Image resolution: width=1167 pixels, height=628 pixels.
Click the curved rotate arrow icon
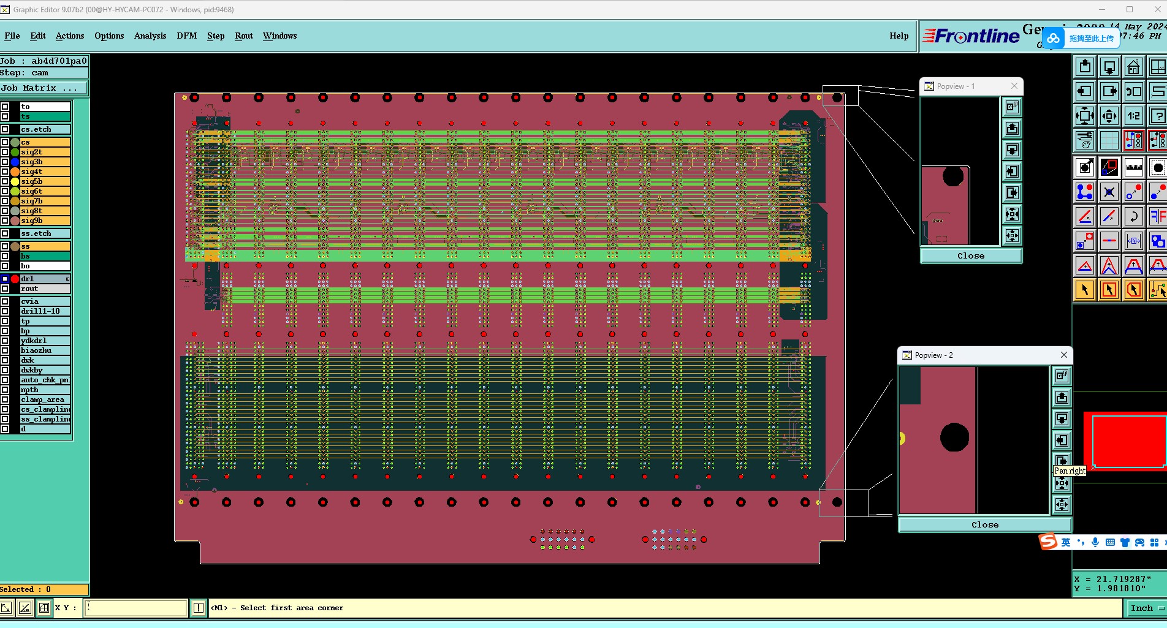(x=1134, y=216)
